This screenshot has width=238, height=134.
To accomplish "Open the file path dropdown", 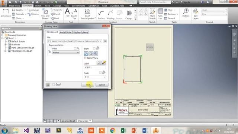I will (100, 41).
